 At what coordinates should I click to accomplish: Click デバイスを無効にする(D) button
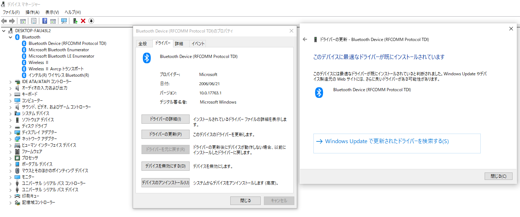coord(166,166)
